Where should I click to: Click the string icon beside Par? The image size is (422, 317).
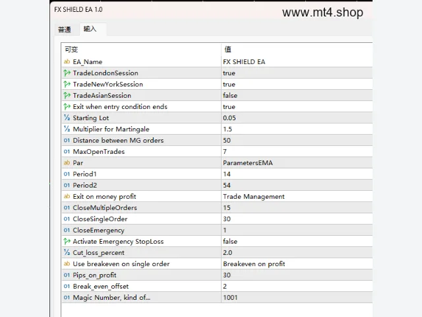(x=67, y=163)
